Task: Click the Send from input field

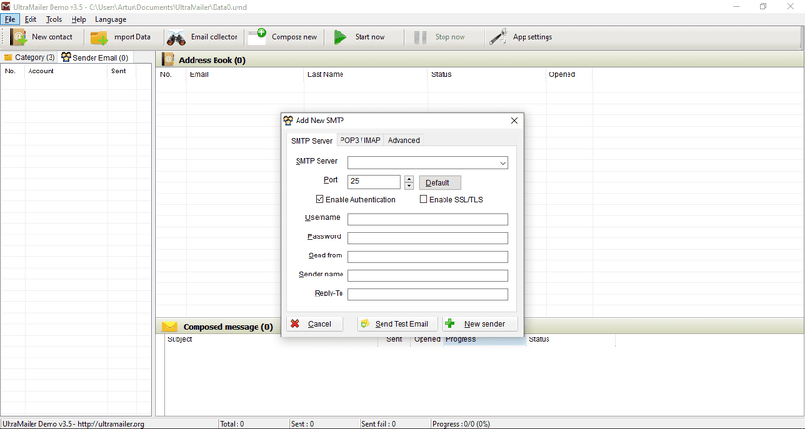Action: point(427,256)
